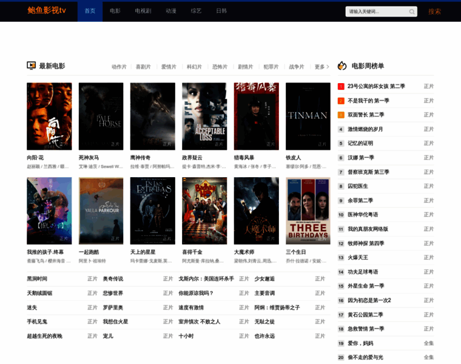Open 督察班克斯 第三季 ranking entry
The height and width of the screenshot is (364, 461).
tap(368, 172)
